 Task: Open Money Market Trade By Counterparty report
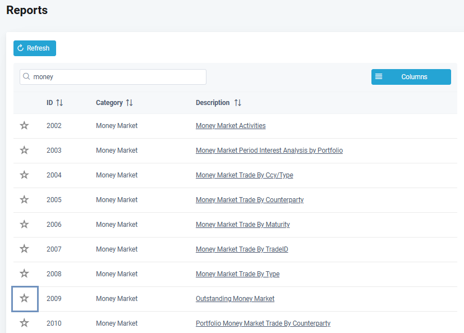pyautogui.click(x=250, y=200)
